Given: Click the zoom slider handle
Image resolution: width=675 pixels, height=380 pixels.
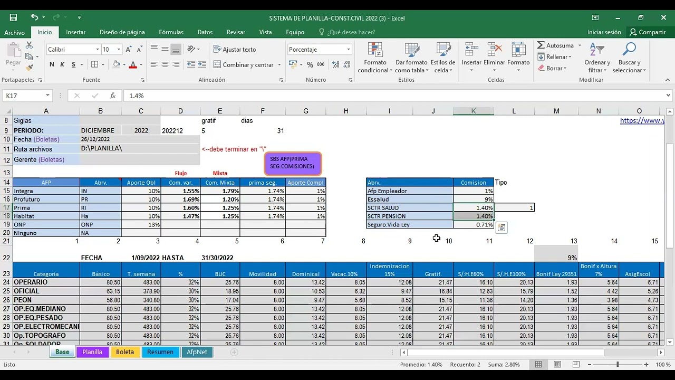Looking at the screenshot, I should click(x=618, y=365).
